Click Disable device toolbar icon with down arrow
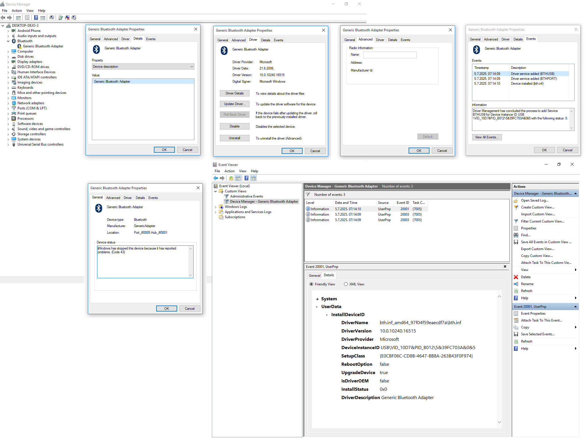 click(x=74, y=18)
